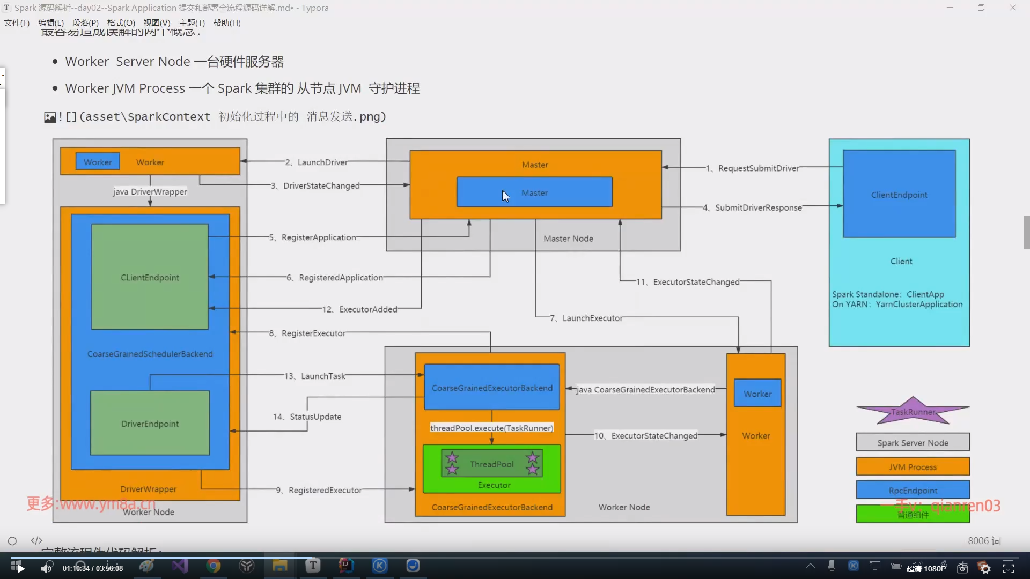Open File Explorer from the taskbar
The height and width of the screenshot is (579, 1030).
279,566
